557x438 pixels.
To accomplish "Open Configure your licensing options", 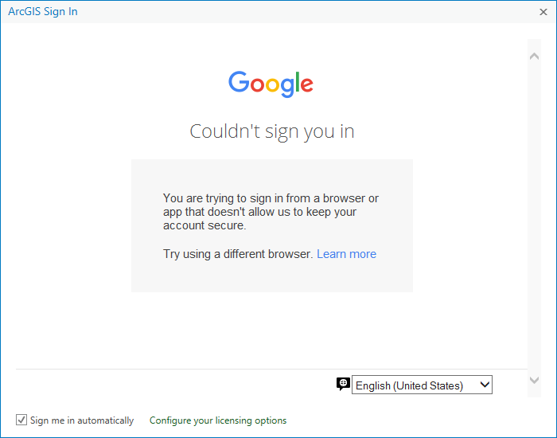I will pos(218,420).
